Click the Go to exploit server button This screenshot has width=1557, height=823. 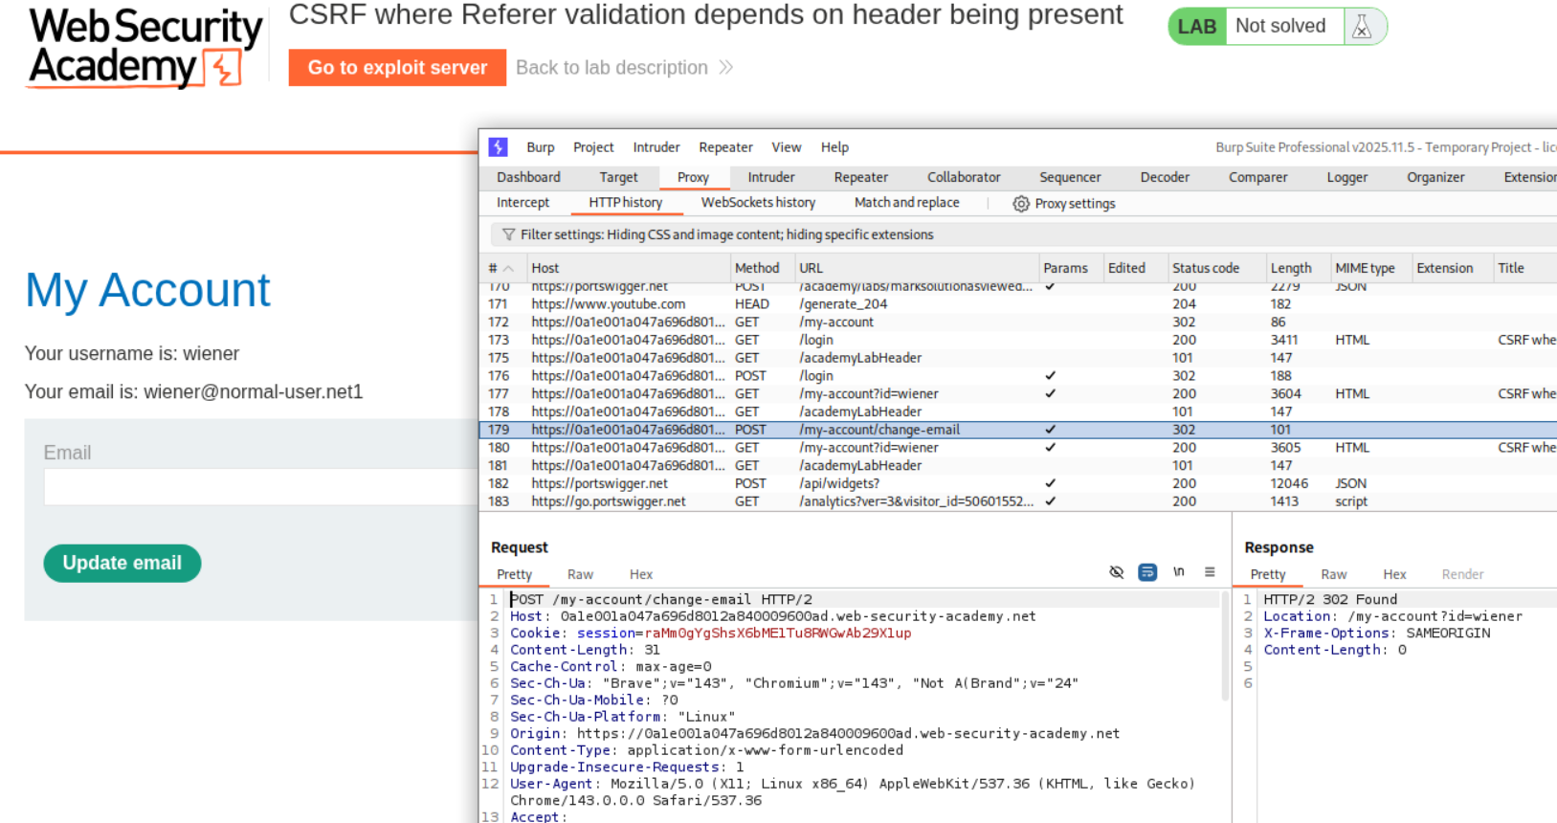[397, 68]
